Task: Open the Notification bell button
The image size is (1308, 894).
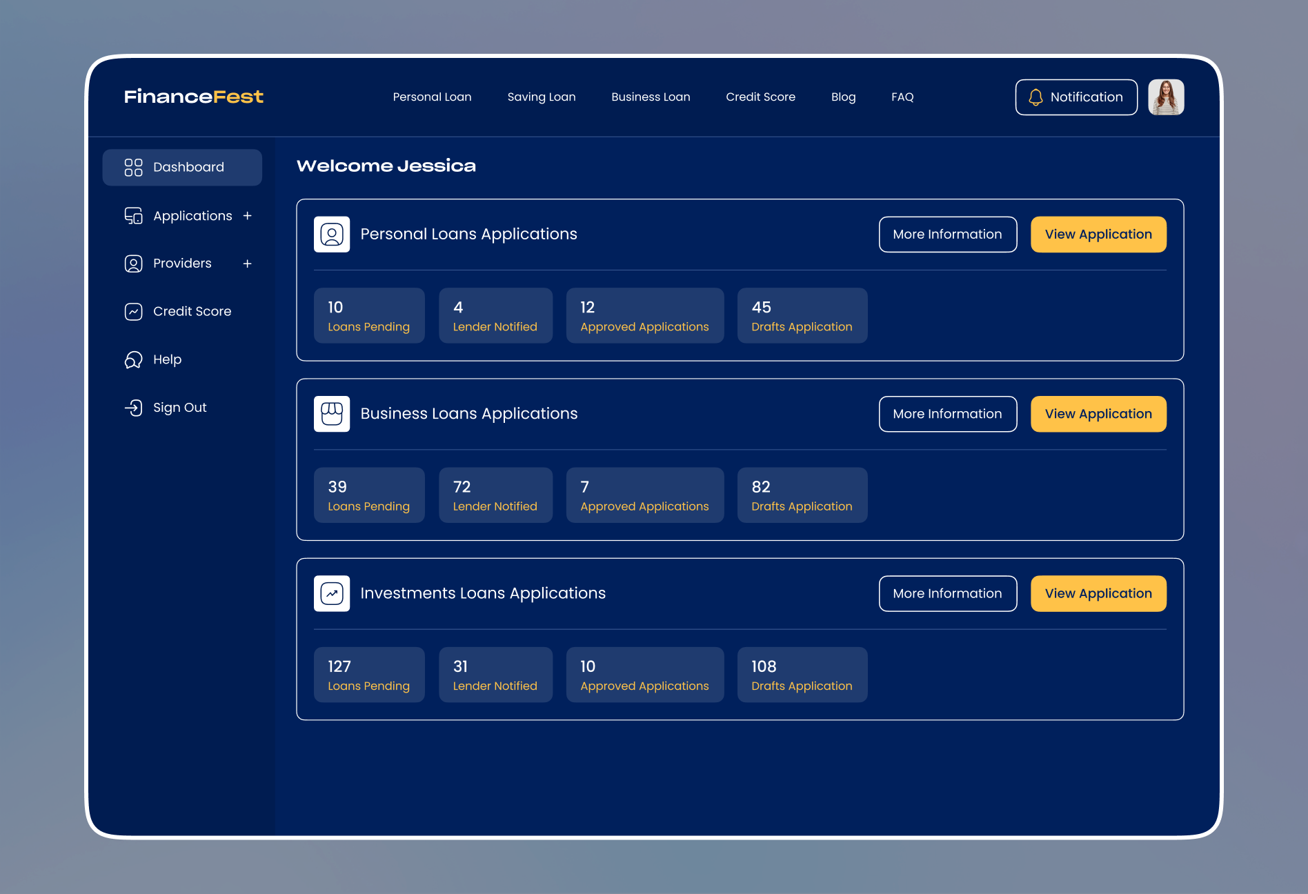Action: click(1076, 97)
